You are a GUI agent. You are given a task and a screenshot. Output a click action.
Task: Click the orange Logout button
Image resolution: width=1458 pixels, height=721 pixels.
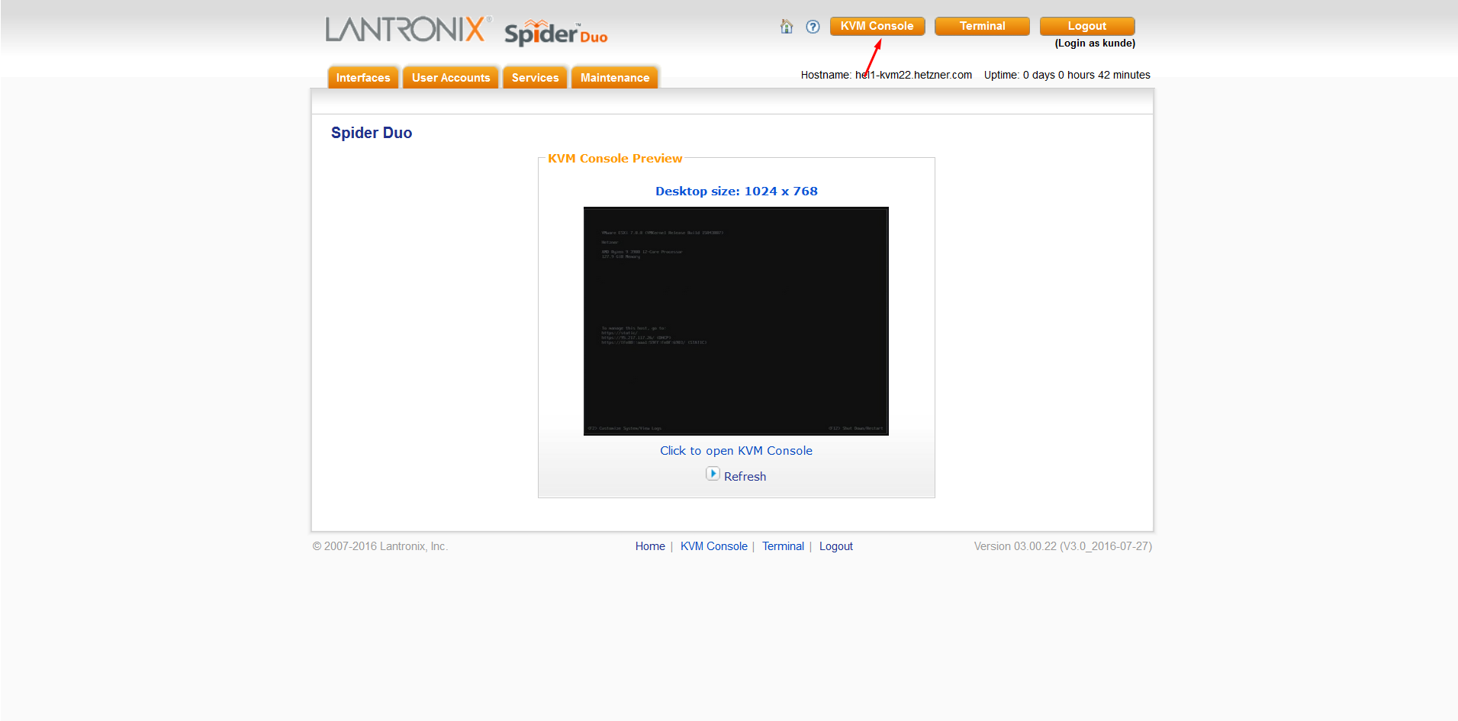point(1087,26)
